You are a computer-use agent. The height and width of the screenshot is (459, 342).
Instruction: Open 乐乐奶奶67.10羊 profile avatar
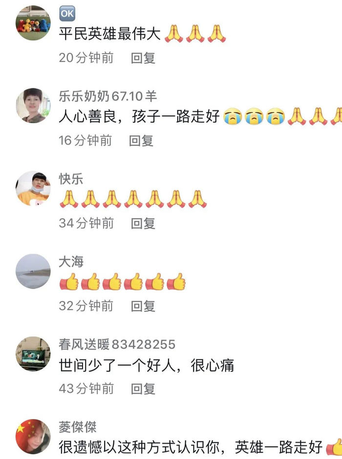tap(33, 105)
